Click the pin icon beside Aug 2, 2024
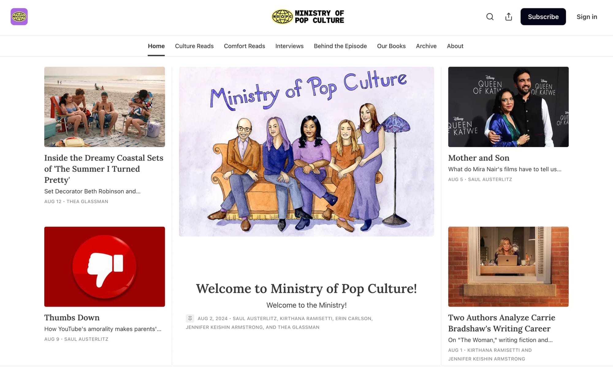Viewport: 613px width, 367px height. point(190,318)
